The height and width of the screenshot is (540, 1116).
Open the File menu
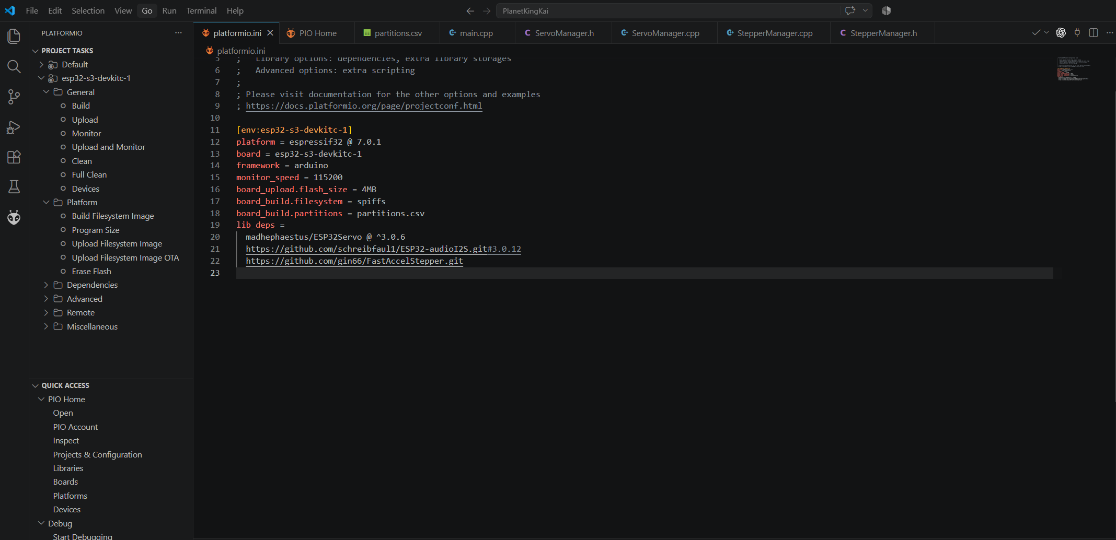(32, 10)
